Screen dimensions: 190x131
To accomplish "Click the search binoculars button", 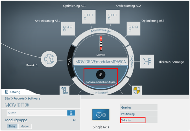I will tap(71, 113).
